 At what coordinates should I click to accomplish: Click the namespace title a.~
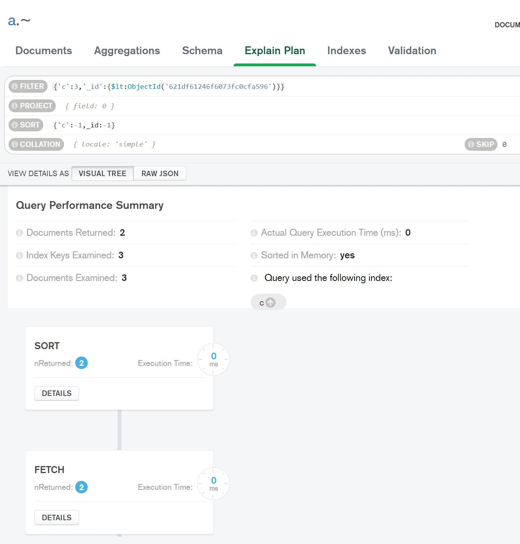pyautogui.click(x=19, y=21)
